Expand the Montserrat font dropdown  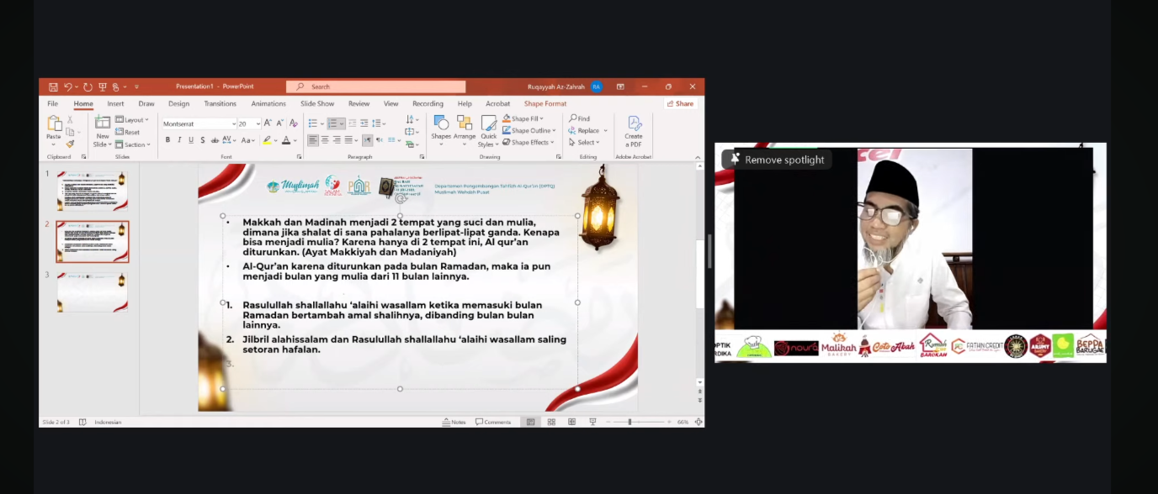coord(234,123)
